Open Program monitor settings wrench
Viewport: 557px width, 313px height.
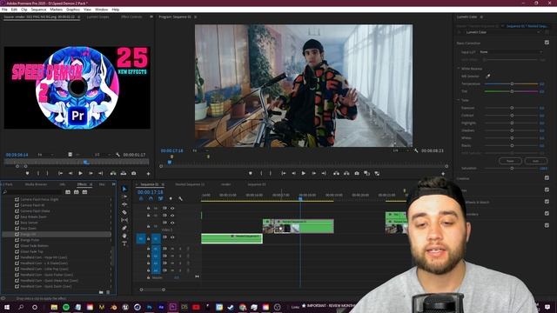416,150
